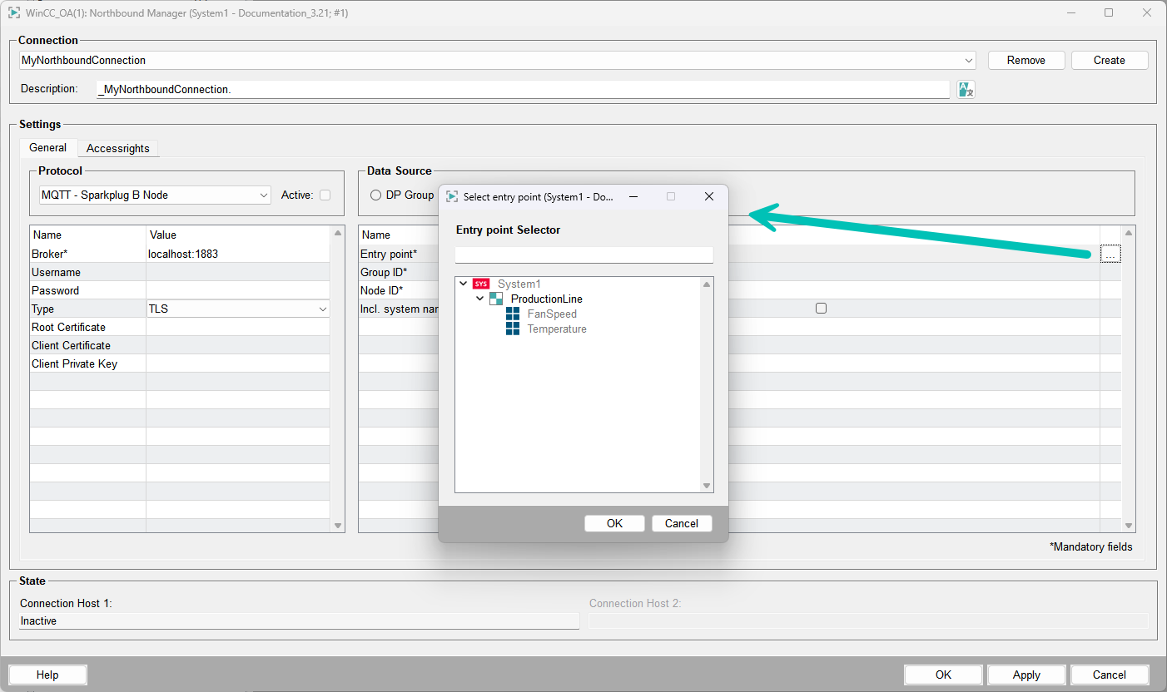Click the red SYS System1 icon

tap(481, 284)
